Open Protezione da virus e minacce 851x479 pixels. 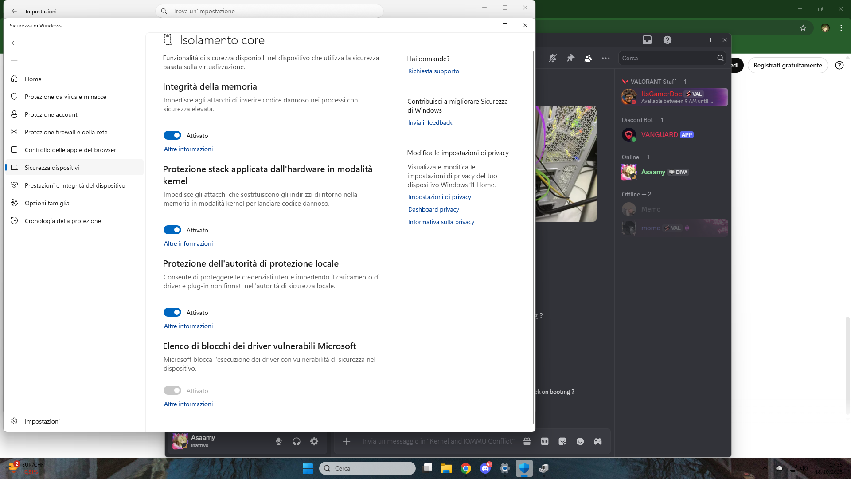[66, 97]
